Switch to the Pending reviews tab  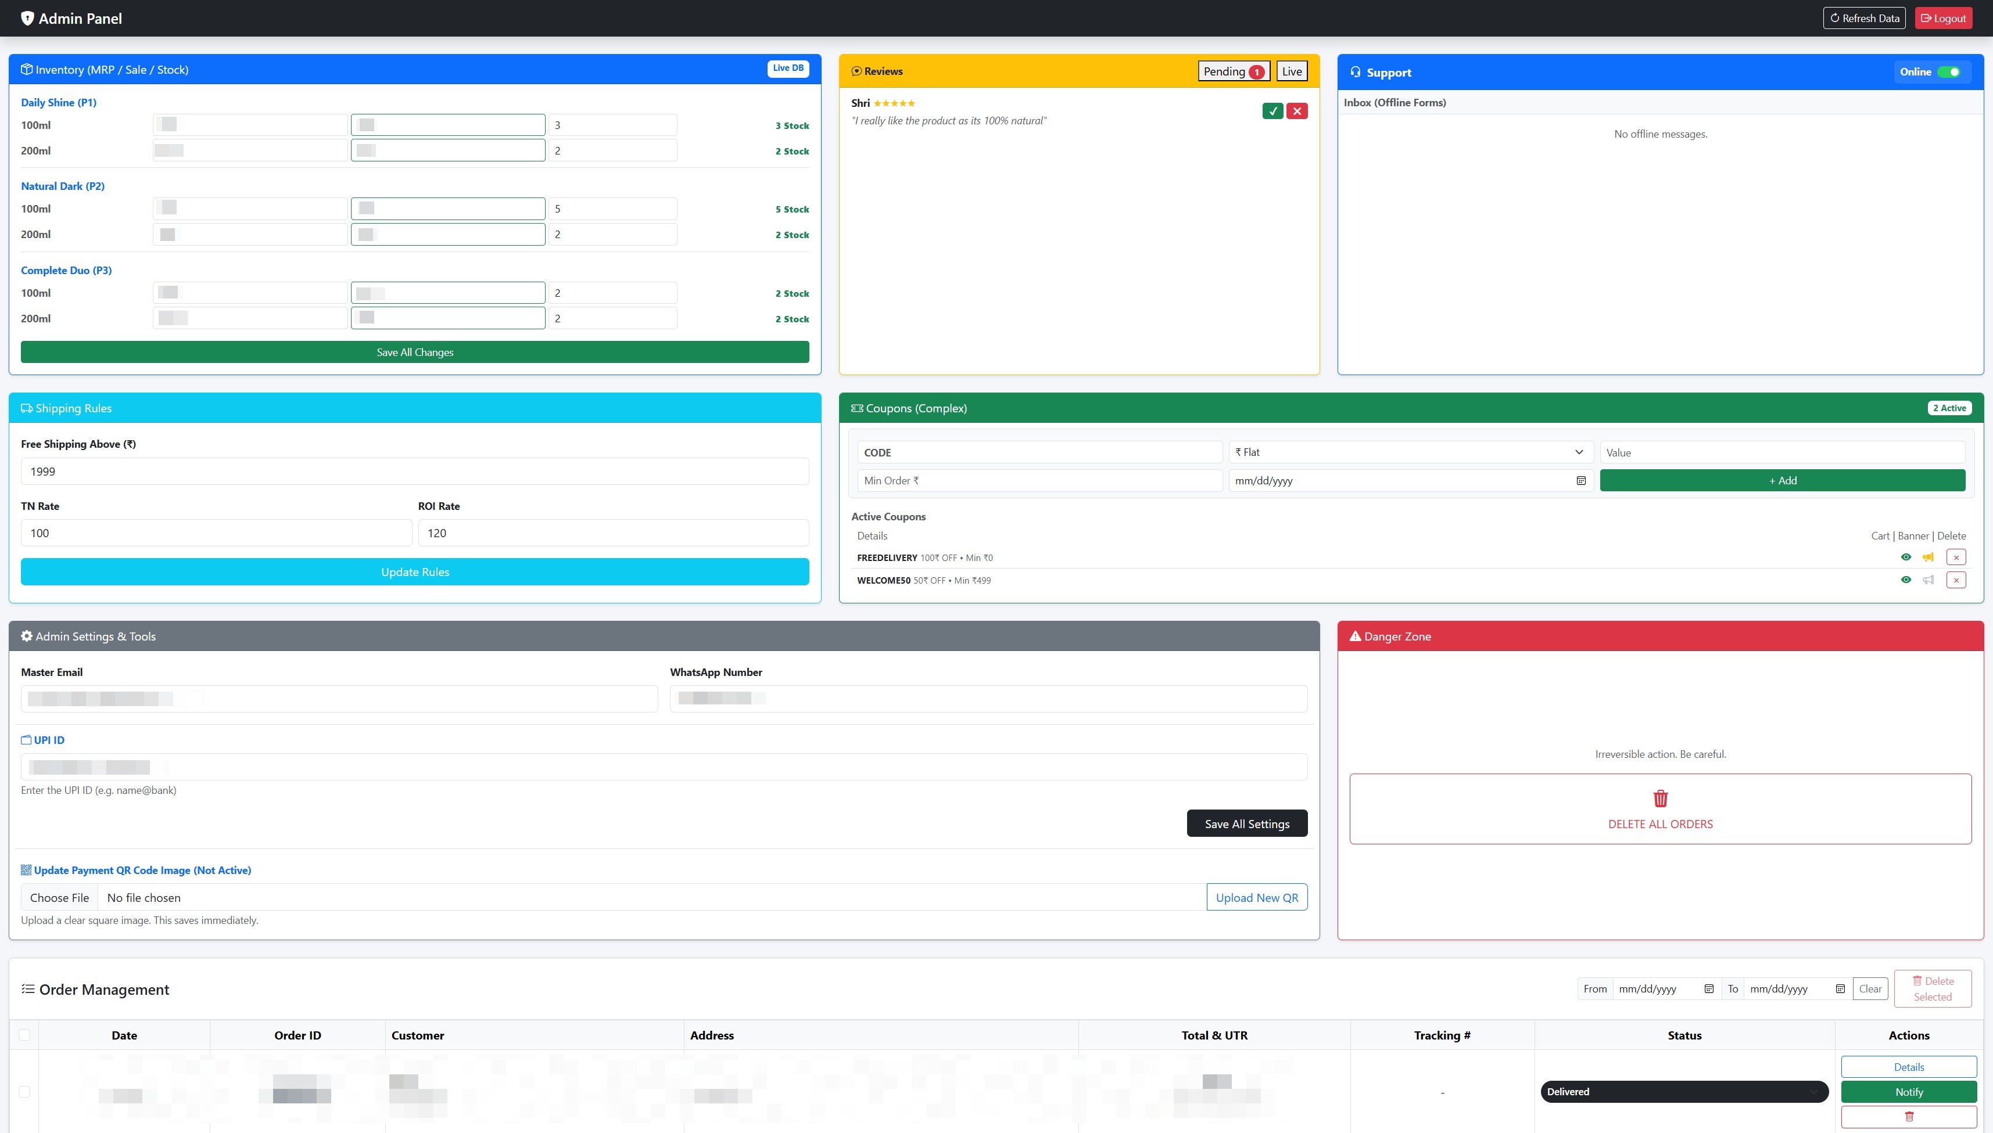[x=1233, y=71]
